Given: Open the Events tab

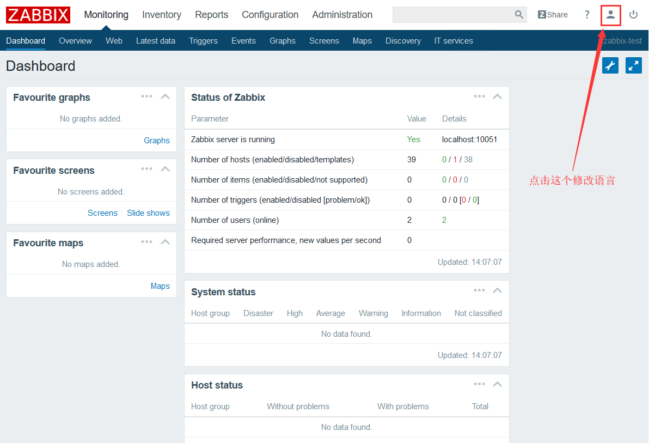Looking at the screenshot, I should (243, 41).
